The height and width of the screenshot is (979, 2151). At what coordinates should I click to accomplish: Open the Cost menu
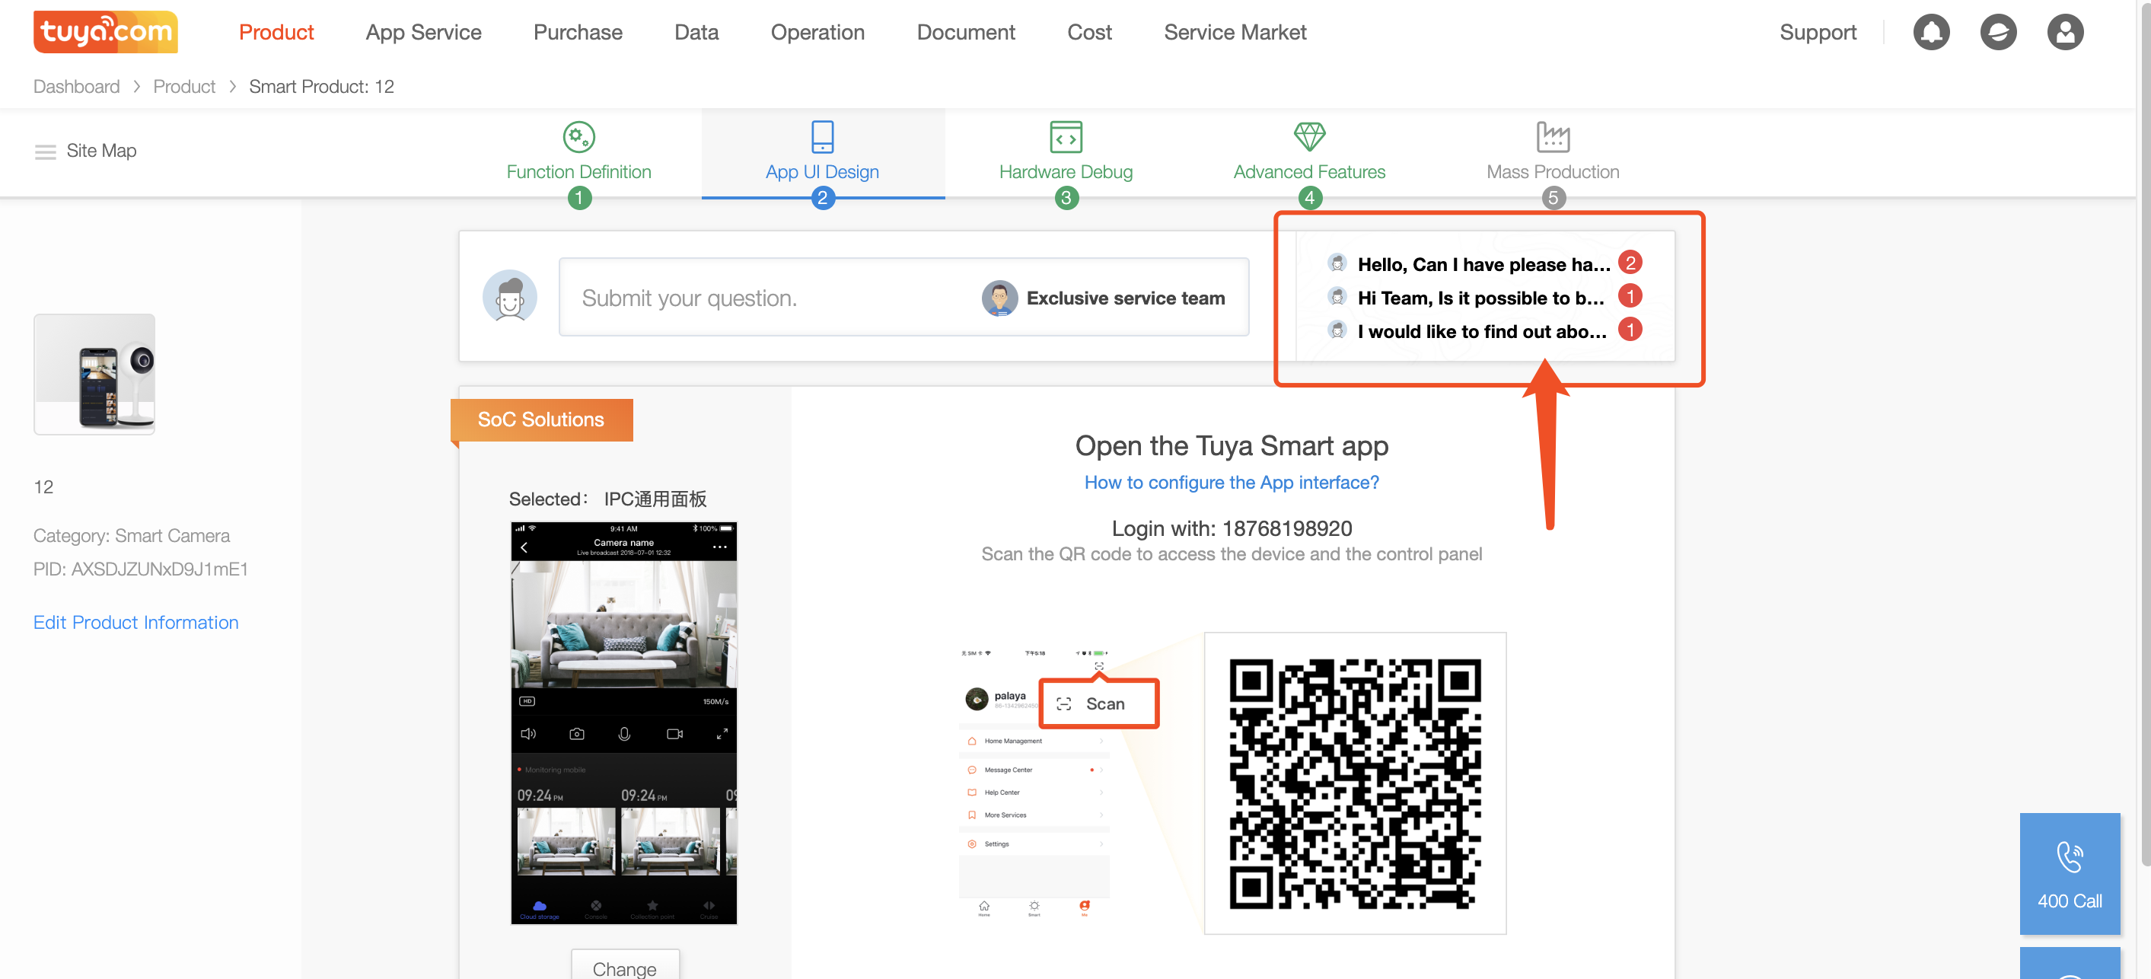[1090, 32]
